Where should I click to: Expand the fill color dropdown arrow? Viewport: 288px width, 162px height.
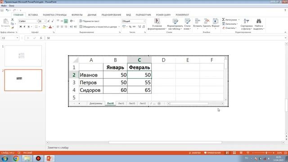point(47,27)
